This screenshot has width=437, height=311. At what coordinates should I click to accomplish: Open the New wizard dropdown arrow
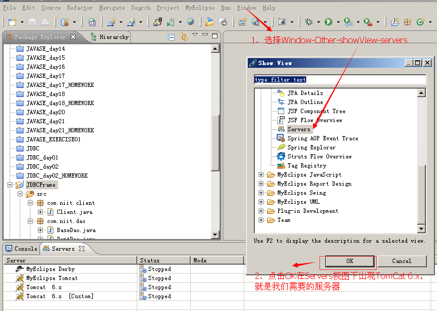(x=22, y=22)
